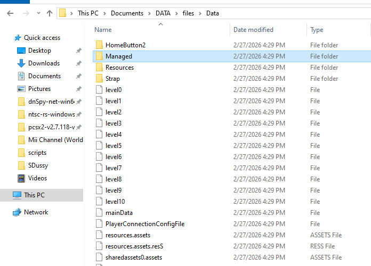Sort by the Type column header
Viewport: 371px width, 266px height.
point(317,30)
